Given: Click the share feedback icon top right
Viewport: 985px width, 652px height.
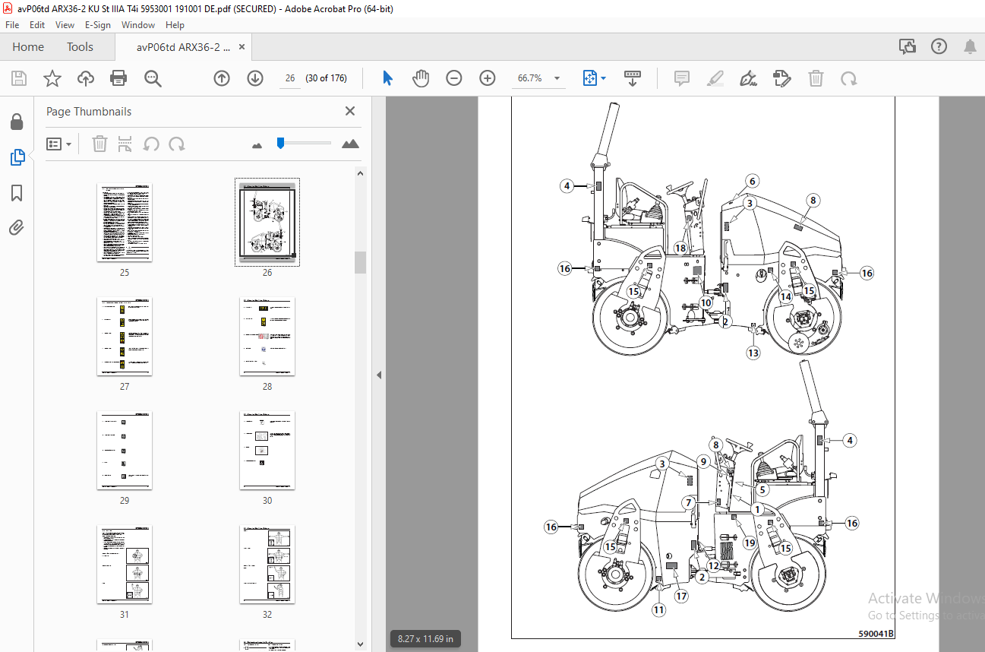Looking at the screenshot, I should pos(908,47).
